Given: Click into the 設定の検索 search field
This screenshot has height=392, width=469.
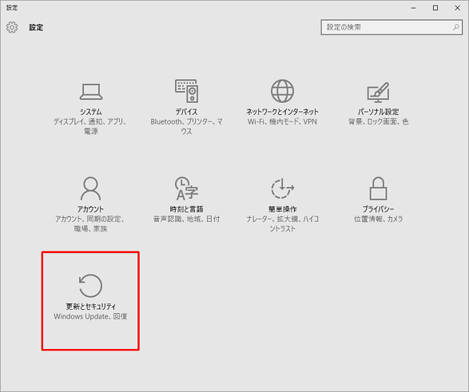Looking at the screenshot, I should click(x=391, y=27).
